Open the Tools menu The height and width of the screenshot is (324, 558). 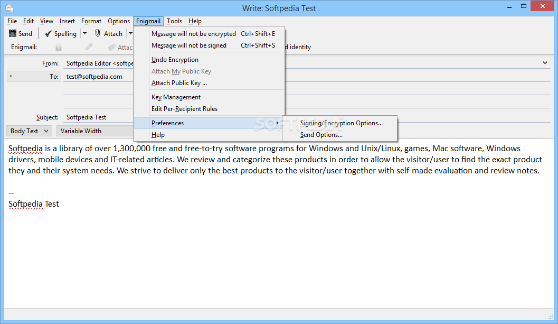[174, 21]
